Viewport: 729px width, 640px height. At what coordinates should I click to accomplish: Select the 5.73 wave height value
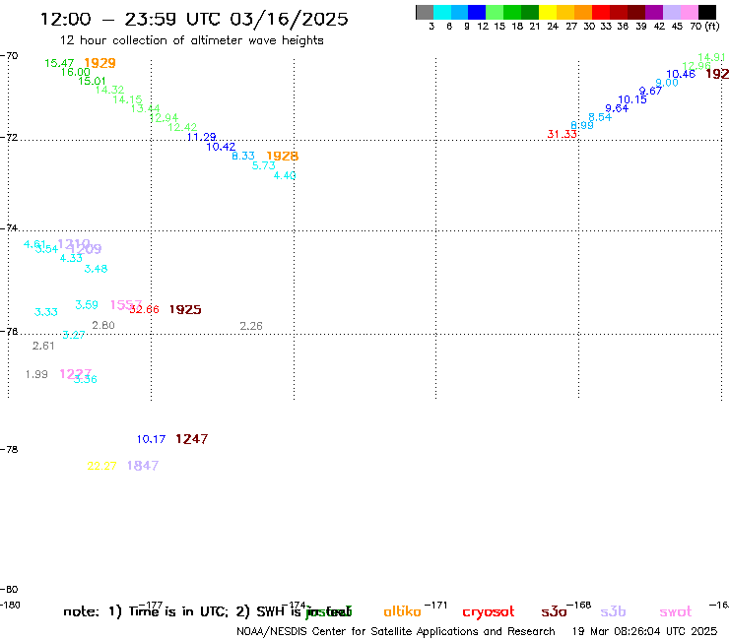point(264,165)
